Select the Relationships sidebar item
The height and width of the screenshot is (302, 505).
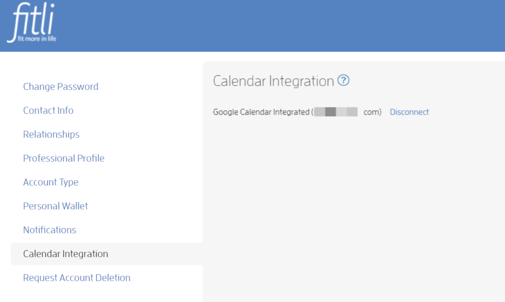point(51,134)
